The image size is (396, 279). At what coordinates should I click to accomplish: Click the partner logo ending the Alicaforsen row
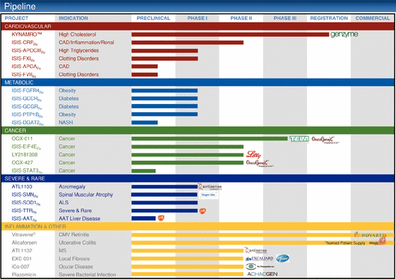click(377, 242)
